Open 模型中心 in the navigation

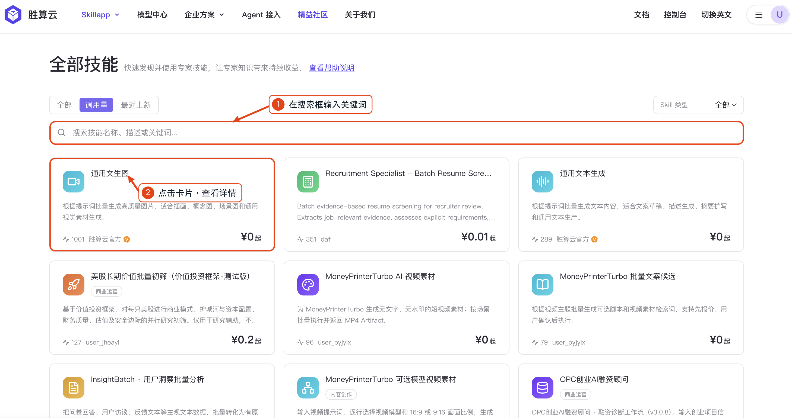coord(152,15)
